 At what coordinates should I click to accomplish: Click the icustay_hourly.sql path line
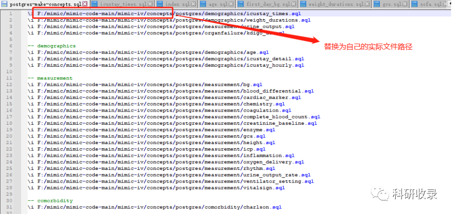coord(166,65)
